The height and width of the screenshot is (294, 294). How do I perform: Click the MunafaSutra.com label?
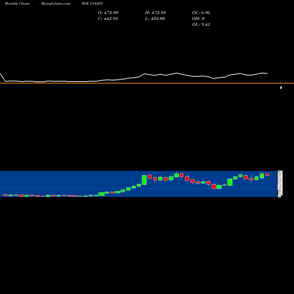pos(56,4)
